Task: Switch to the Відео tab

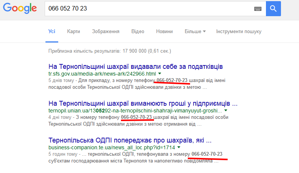Action: 138,31
